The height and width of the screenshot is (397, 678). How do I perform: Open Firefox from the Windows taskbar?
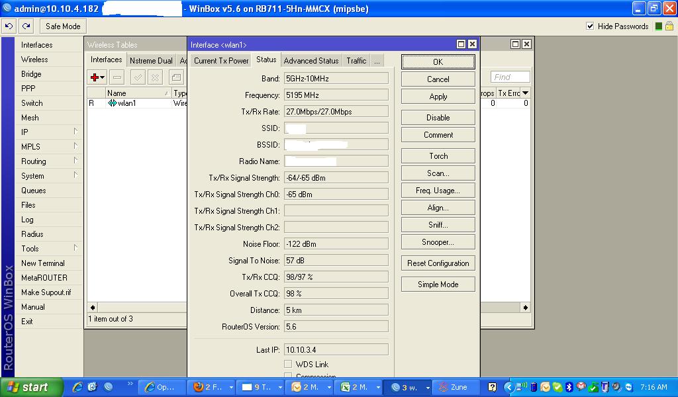(x=198, y=387)
